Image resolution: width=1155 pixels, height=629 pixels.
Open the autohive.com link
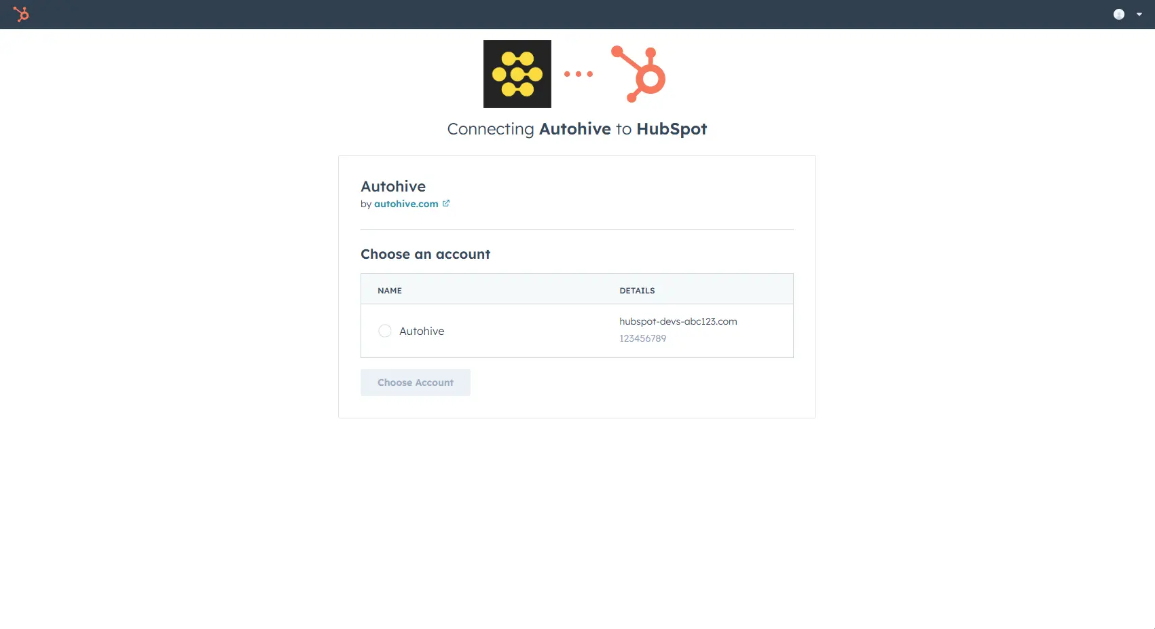click(x=406, y=204)
